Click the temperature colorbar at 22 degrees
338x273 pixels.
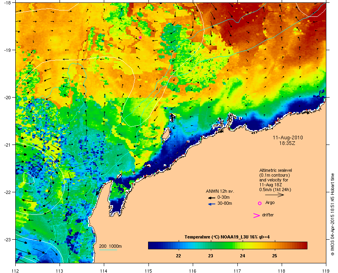point(178,245)
